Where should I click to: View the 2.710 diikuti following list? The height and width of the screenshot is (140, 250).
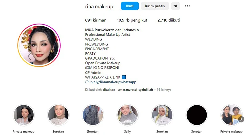point(169,20)
